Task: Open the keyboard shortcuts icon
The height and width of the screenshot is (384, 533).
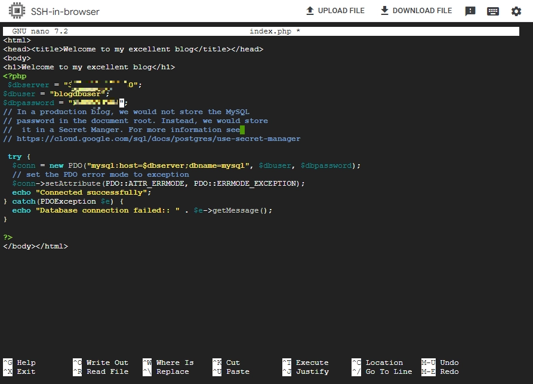Action: pyautogui.click(x=493, y=11)
